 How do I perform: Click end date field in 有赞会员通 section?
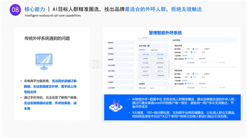(226, 87)
